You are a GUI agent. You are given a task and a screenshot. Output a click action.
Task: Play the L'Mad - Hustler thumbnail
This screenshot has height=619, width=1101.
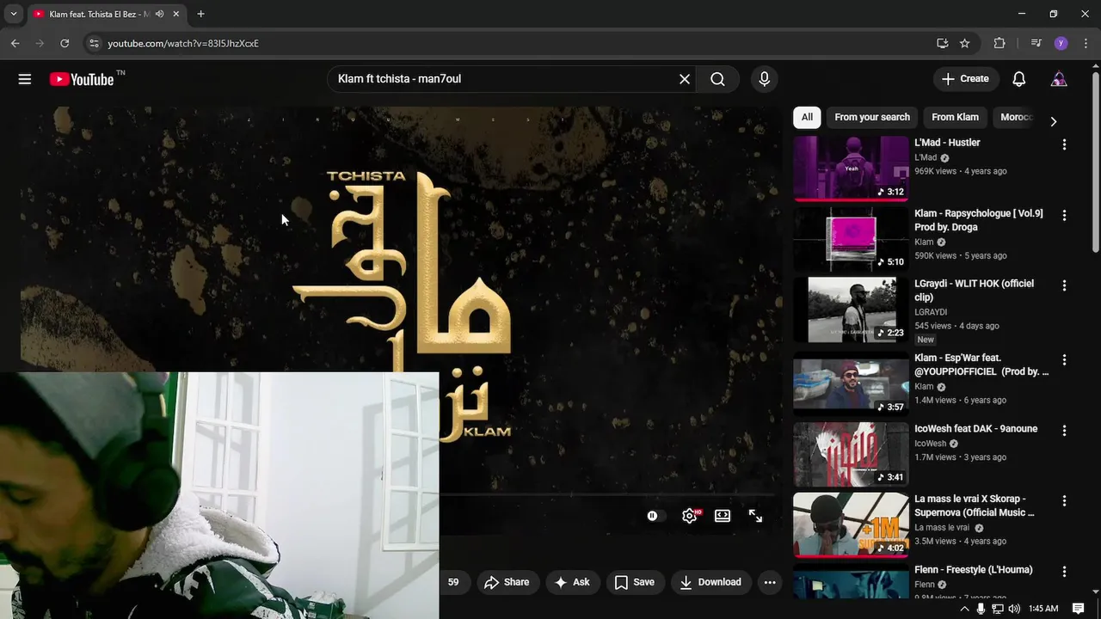point(851,168)
